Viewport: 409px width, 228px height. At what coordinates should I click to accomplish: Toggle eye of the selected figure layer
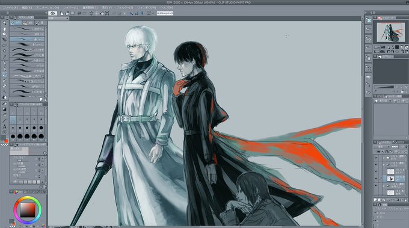coord(376,179)
